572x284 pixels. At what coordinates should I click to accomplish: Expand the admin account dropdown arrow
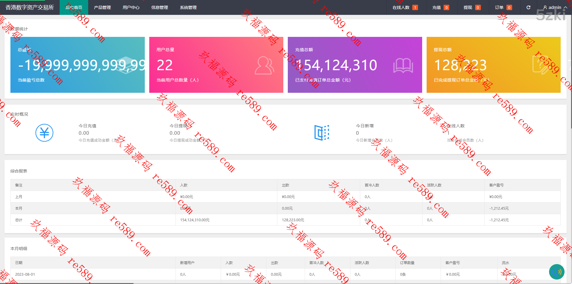click(565, 7)
